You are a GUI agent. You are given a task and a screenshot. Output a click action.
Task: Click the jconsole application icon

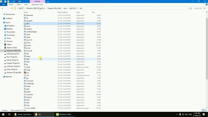click(x=25, y=51)
